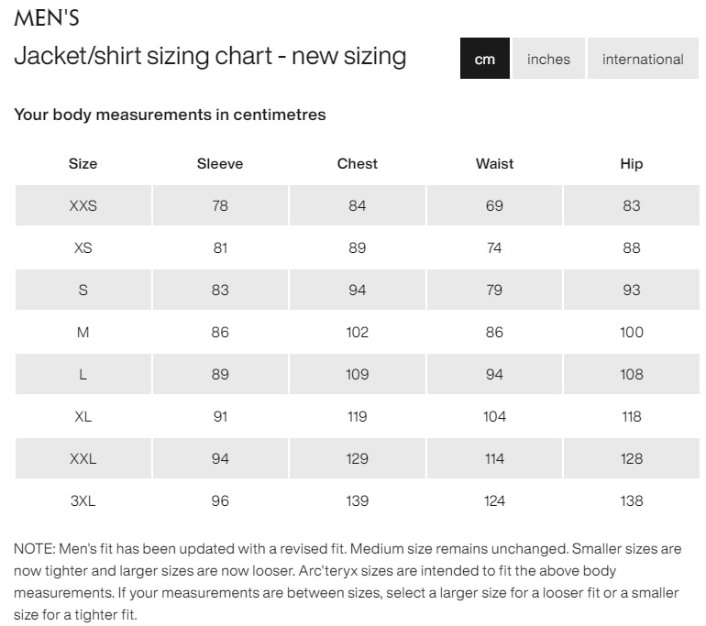Viewport: 706px width, 626px height.
Task: Select the XL size row label
Action: pos(83,417)
